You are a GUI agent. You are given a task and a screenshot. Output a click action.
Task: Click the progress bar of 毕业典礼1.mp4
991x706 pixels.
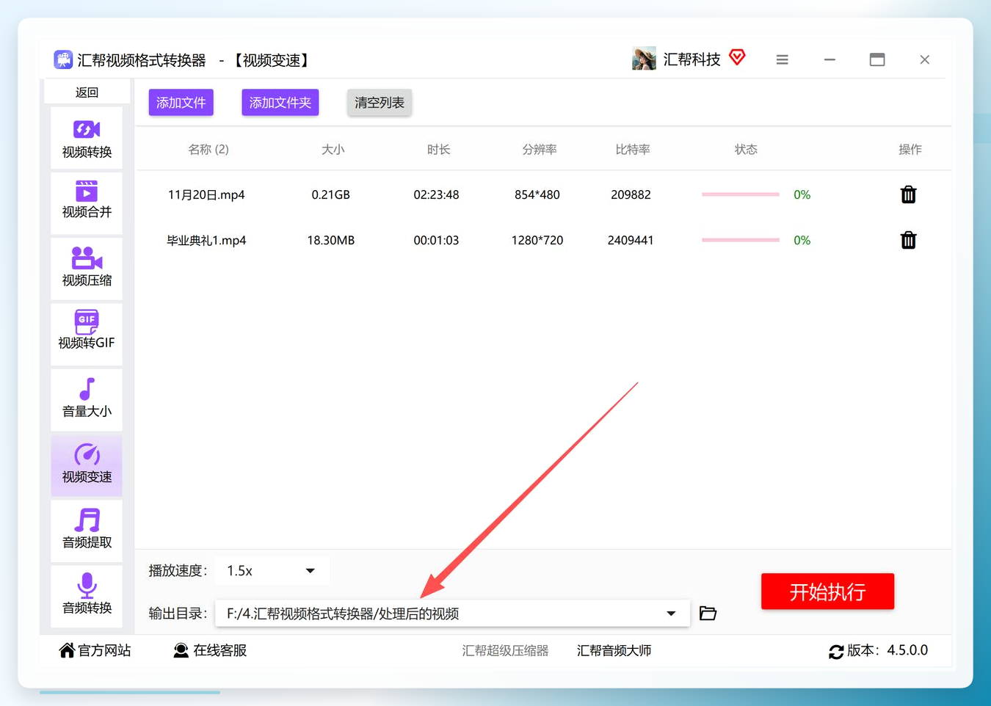tap(740, 240)
